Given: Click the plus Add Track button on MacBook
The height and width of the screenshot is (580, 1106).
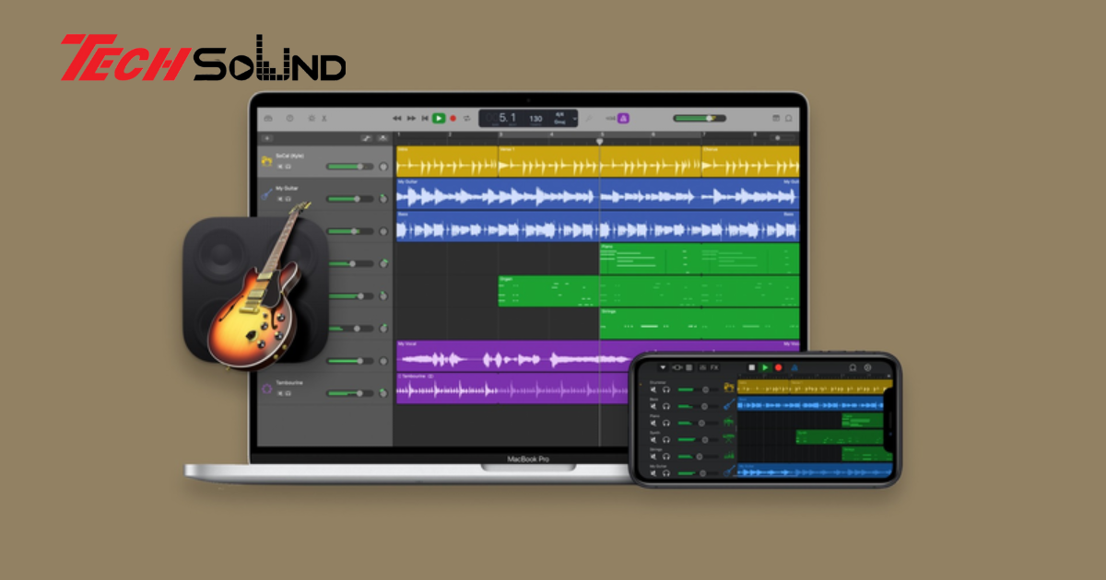Looking at the screenshot, I should pos(267,138).
